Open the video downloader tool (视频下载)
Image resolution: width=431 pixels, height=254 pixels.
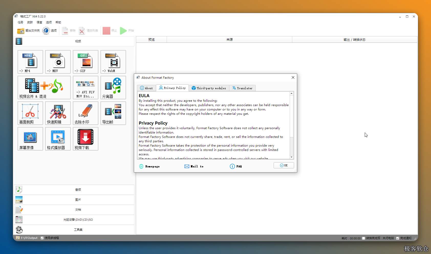coord(85,139)
